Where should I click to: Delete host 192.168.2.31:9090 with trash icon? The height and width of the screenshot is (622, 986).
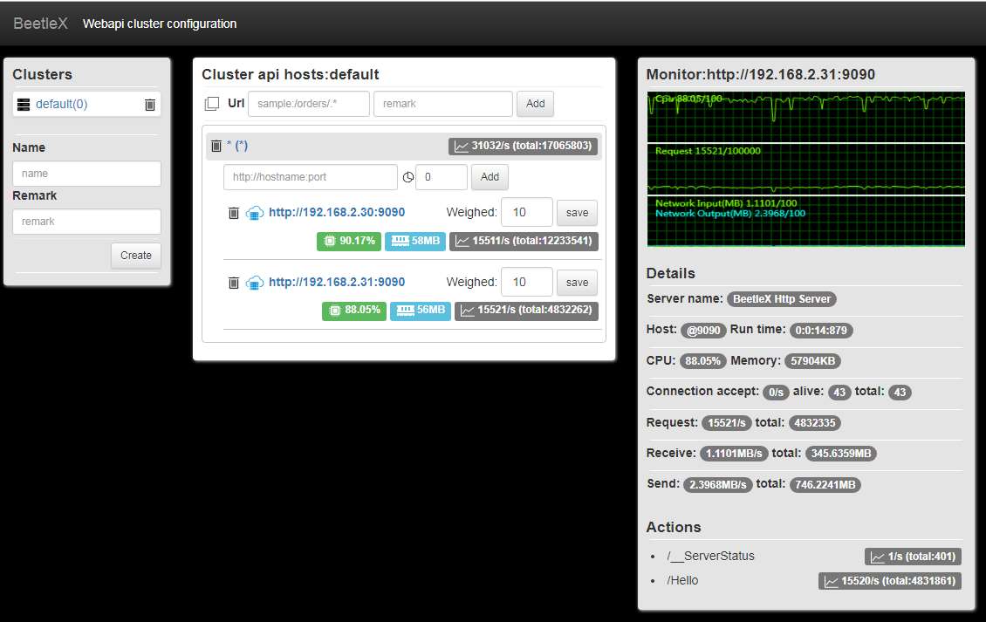coord(233,283)
